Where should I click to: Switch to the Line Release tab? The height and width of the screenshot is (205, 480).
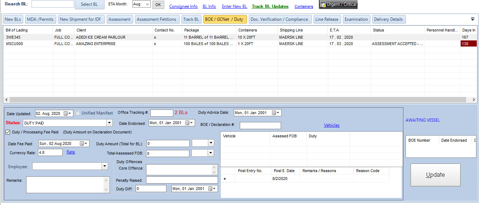click(x=326, y=19)
